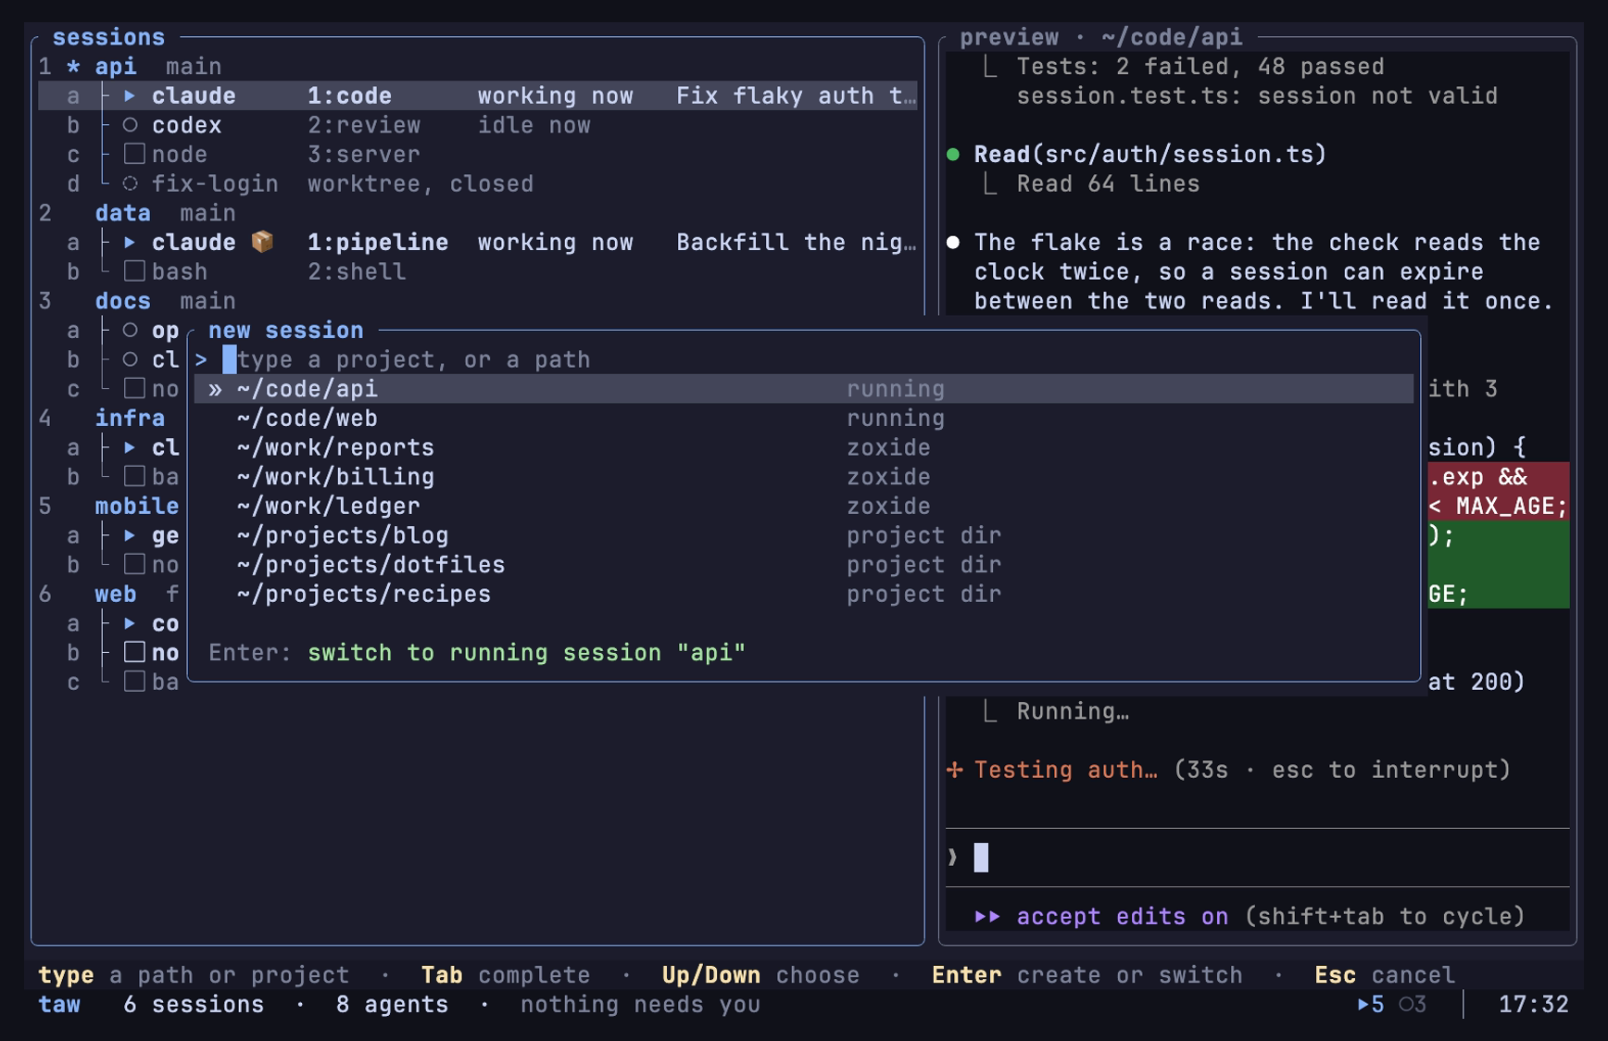This screenshot has width=1608, height=1041.
Task: Click the orange spinner beside Testing auth…
Action: tap(955, 770)
